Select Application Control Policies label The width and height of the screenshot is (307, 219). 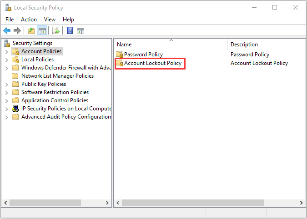55,100
